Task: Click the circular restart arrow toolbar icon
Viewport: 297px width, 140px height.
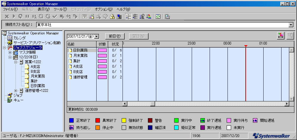Action: pos(21,17)
